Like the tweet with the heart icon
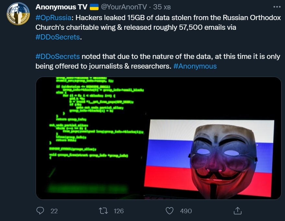Image resolution: width=285 pixels, height=221 pixels. (x=170, y=211)
